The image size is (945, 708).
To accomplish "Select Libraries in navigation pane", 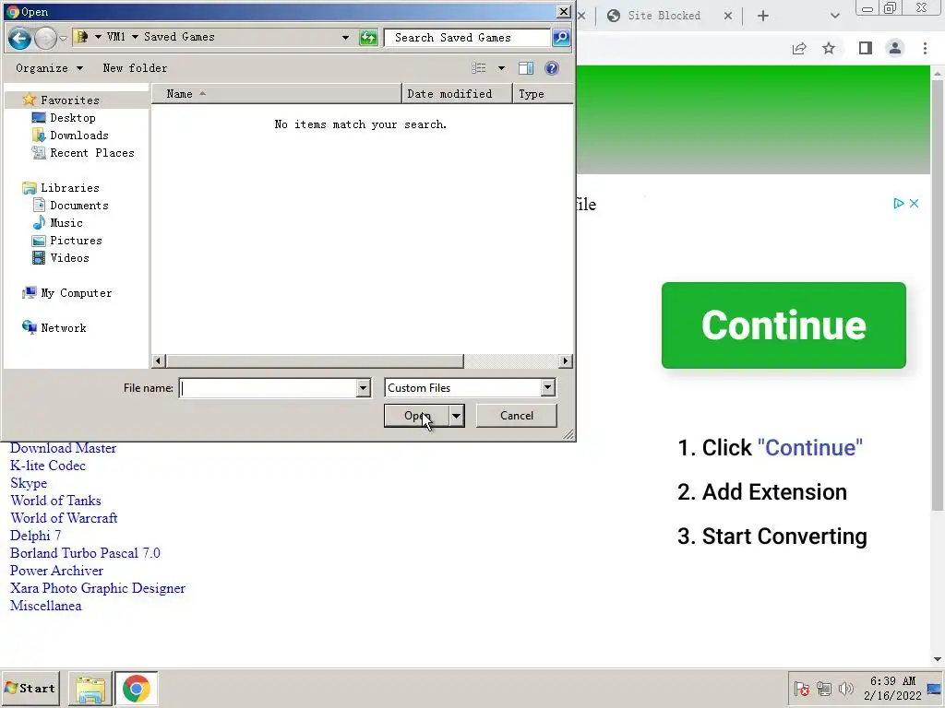I will 69,188.
